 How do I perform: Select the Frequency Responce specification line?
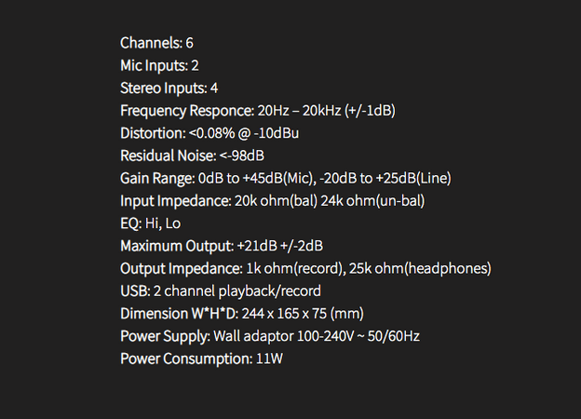(258, 111)
